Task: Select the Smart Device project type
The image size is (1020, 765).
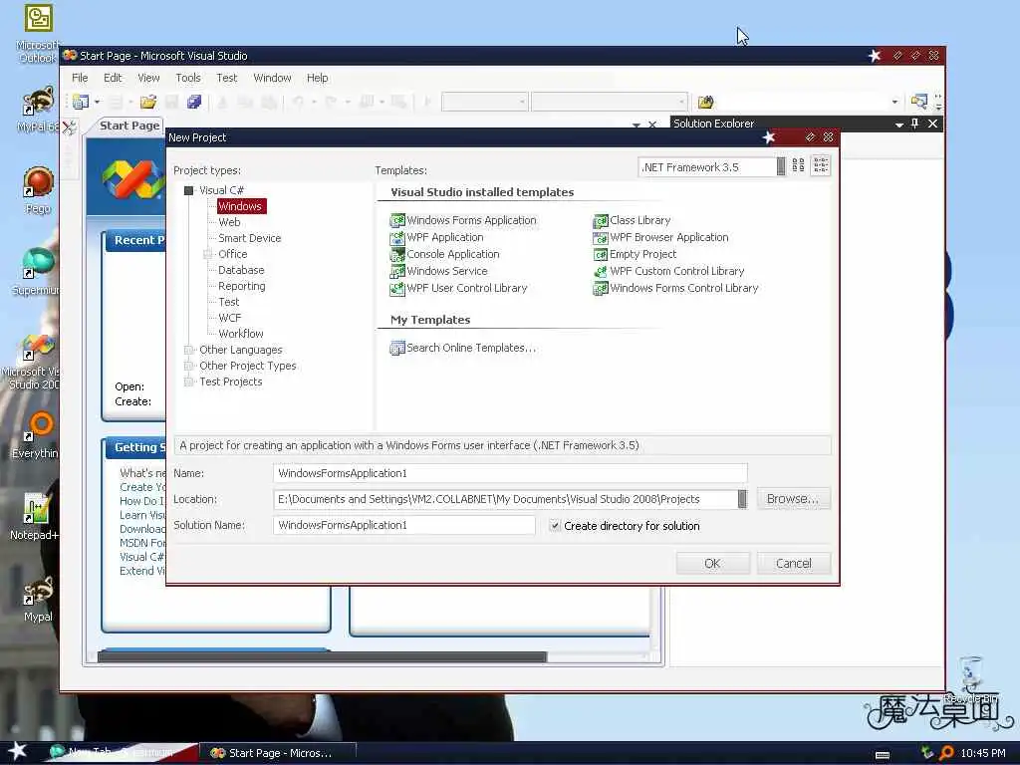Action: 249,238
